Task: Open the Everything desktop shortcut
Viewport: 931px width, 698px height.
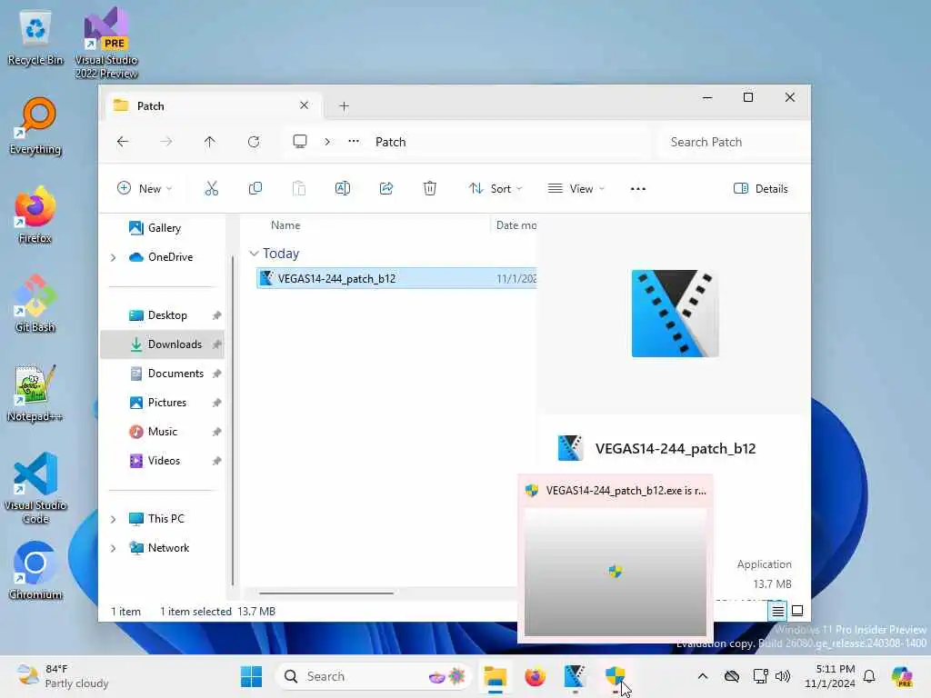Action: click(x=35, y=126)
